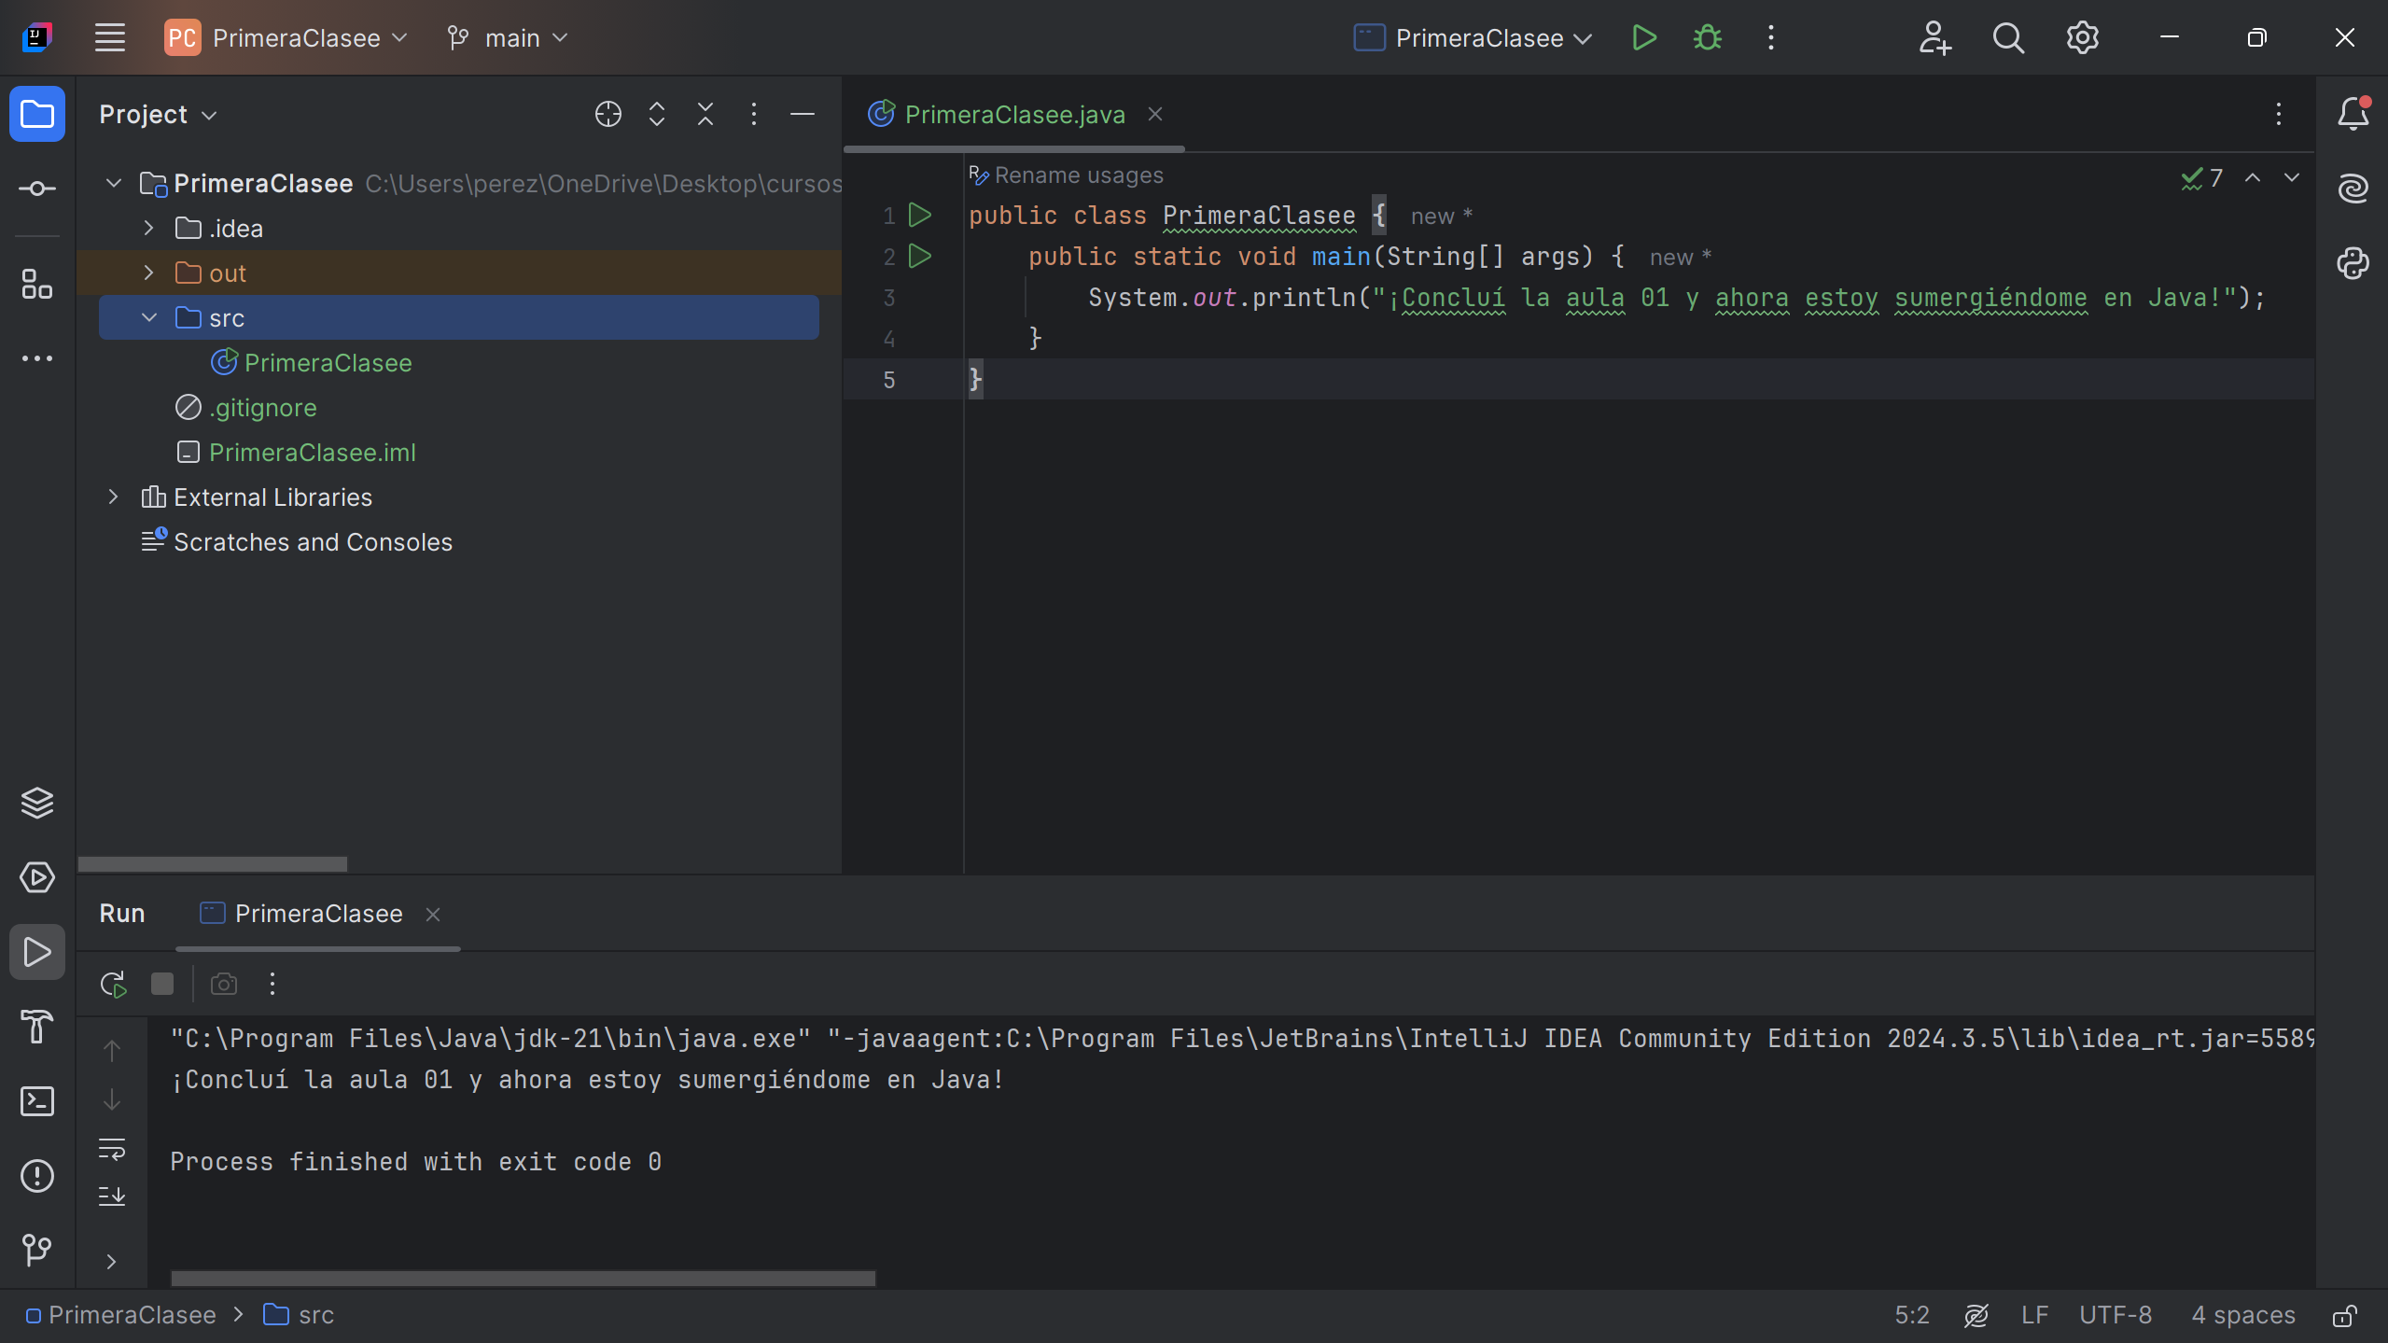Open more run actions in title bar
2388x1343 pixels.
click(x=1771, y=38)
